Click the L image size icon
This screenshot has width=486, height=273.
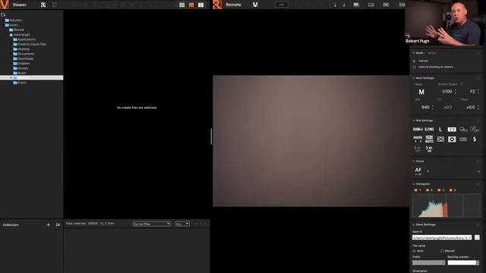[x=440, y=129]
